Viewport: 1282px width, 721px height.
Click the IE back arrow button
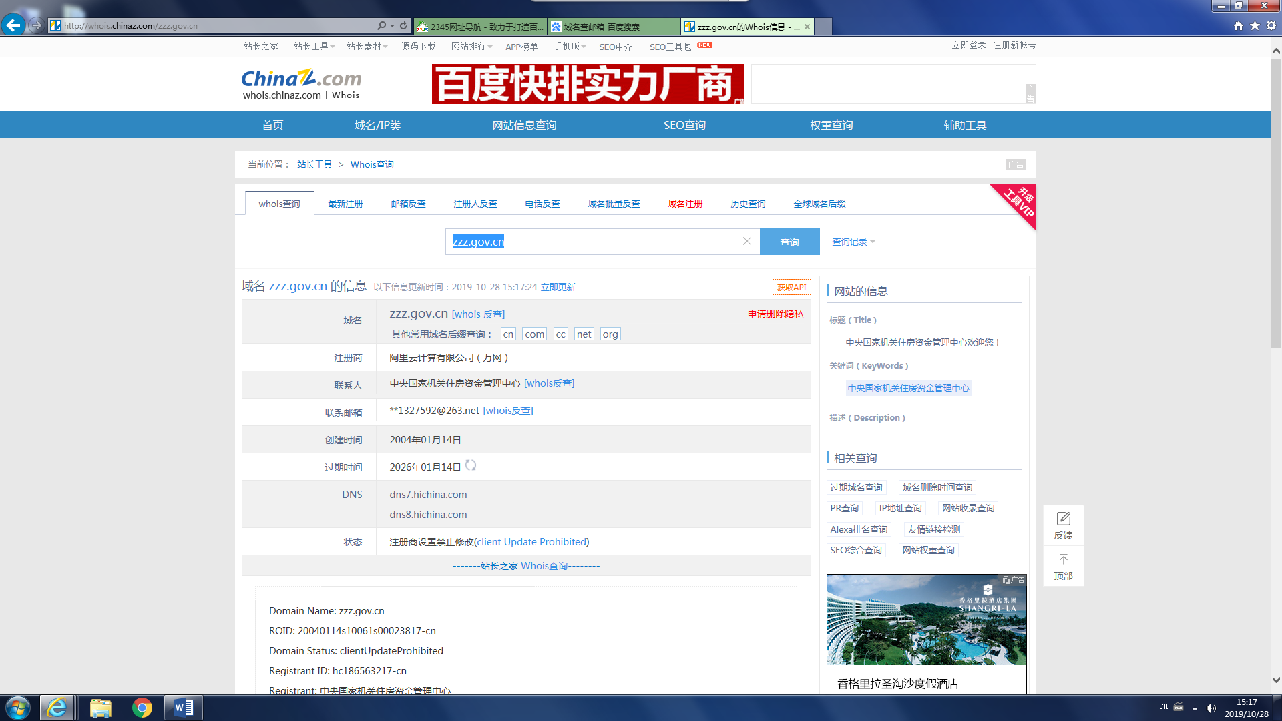pyautogui.click(x=13, y=25)
